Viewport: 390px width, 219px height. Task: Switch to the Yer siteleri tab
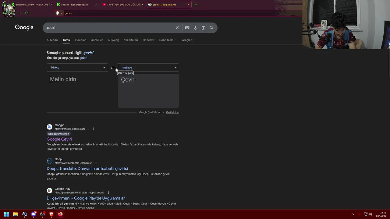click(131, 40)
